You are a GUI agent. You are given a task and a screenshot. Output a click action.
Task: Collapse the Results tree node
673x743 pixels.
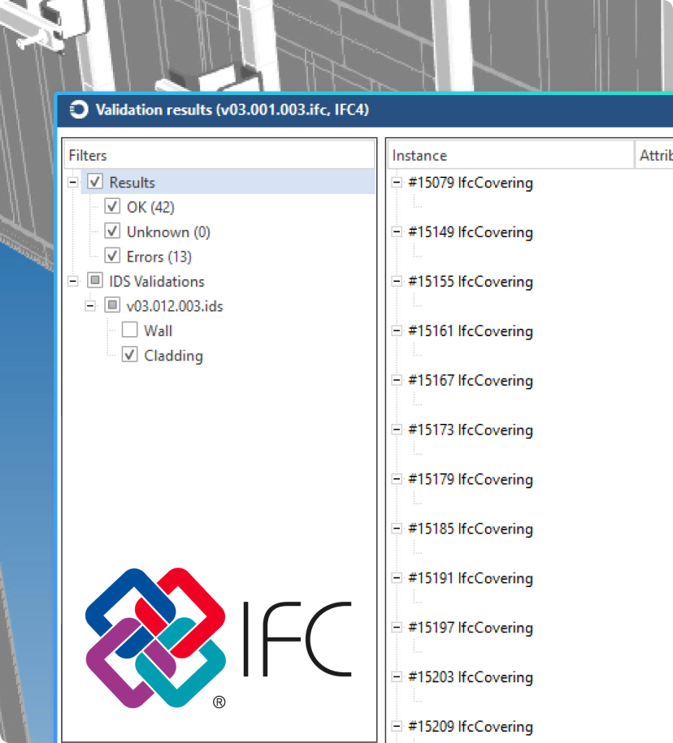73,183
